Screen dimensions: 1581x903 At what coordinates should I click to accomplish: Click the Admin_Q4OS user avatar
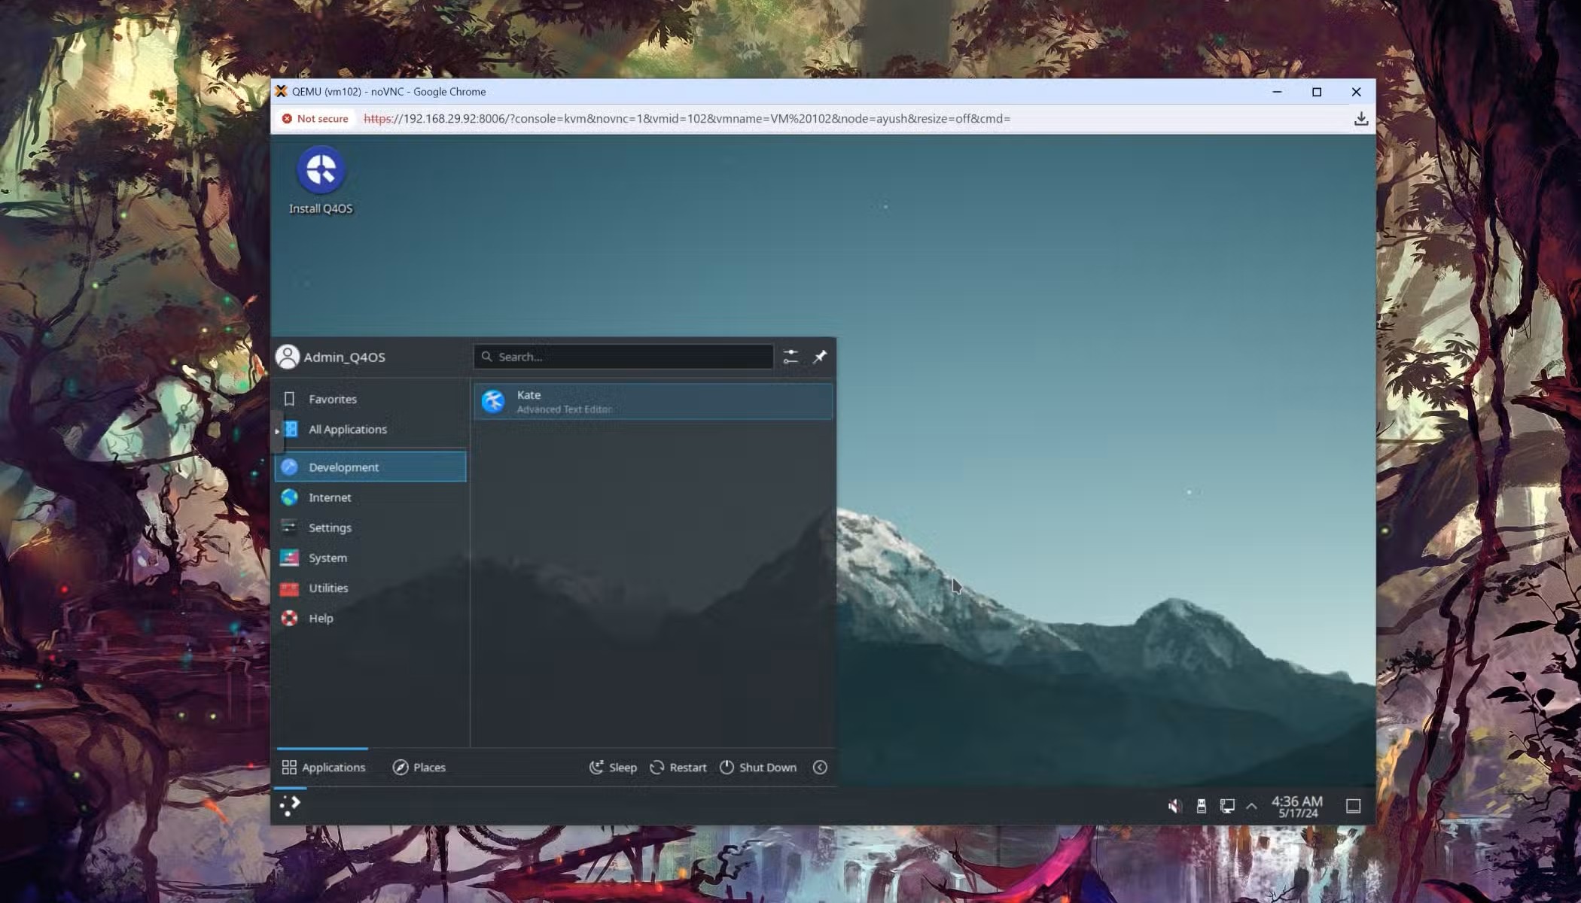(287, 357)
